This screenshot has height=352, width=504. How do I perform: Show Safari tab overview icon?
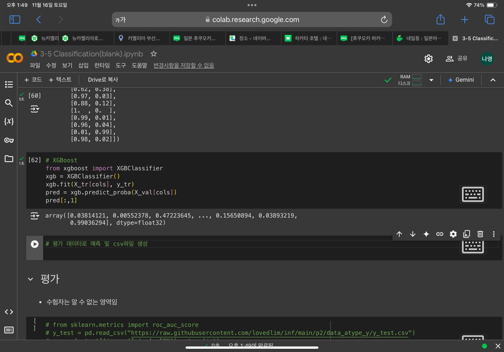tap(490, 20)
